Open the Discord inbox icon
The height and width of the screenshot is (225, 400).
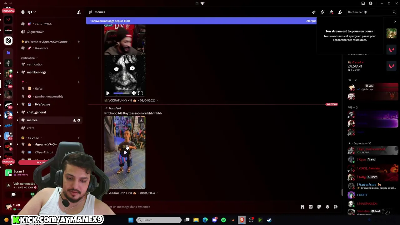363,3
